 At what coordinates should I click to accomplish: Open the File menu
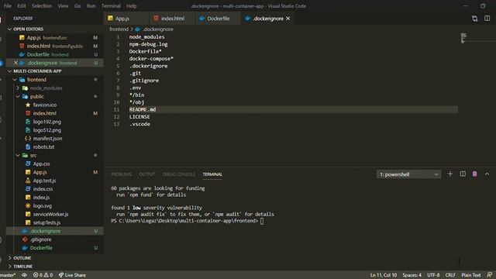coord(7,5)
